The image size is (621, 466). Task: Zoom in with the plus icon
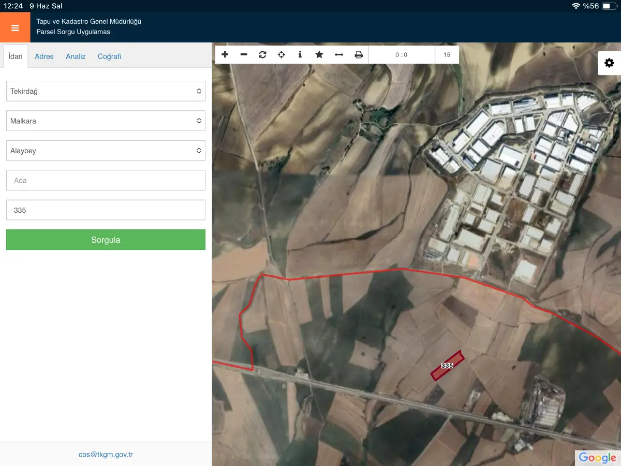(225, 54)
